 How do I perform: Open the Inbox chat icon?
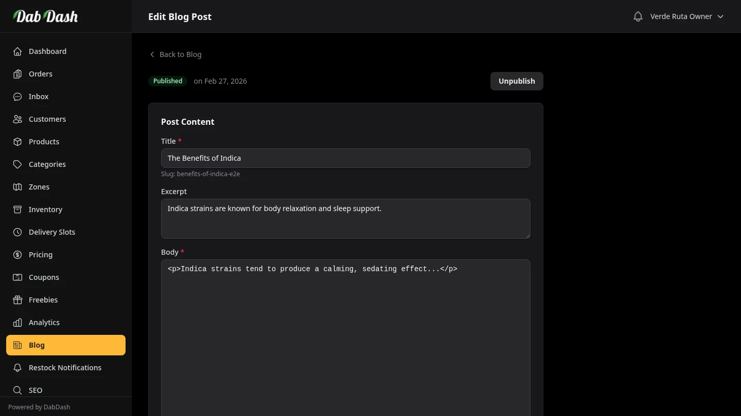[x=17, y=96]
